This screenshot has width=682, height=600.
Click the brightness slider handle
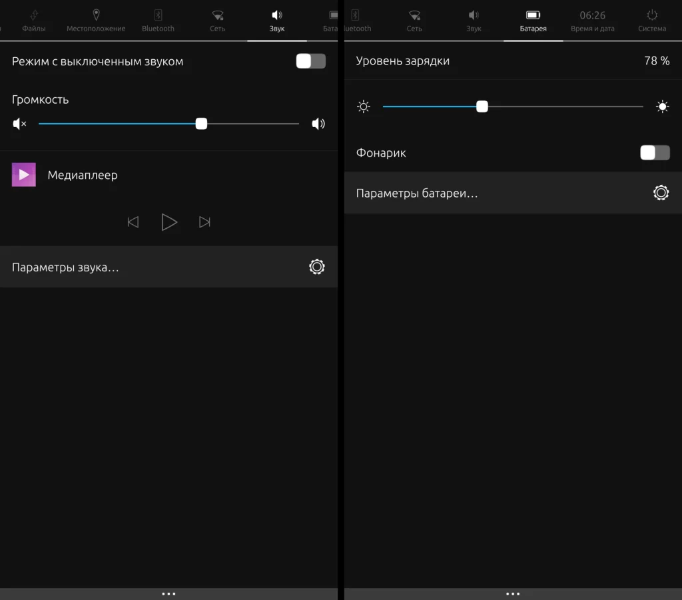[482, 106]
